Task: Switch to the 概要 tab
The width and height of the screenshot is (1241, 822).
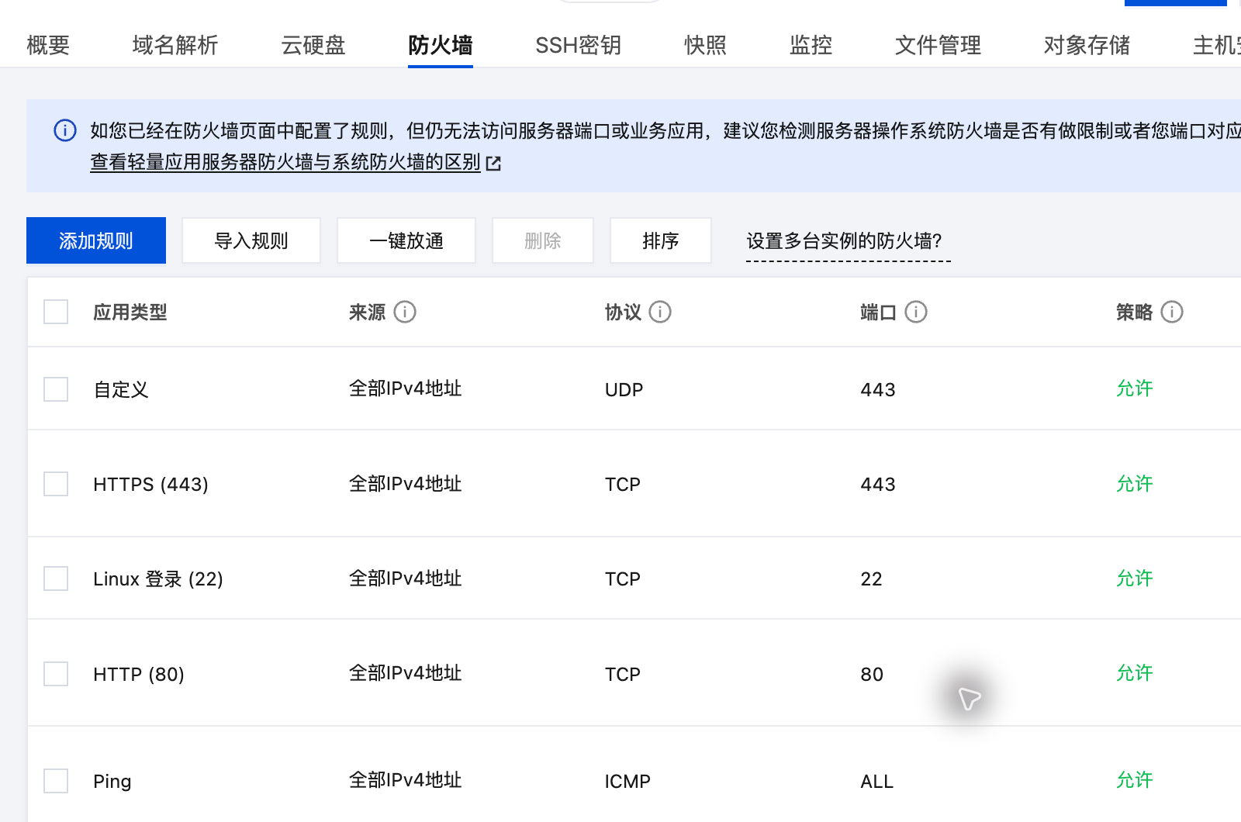Action: [48, 45]
